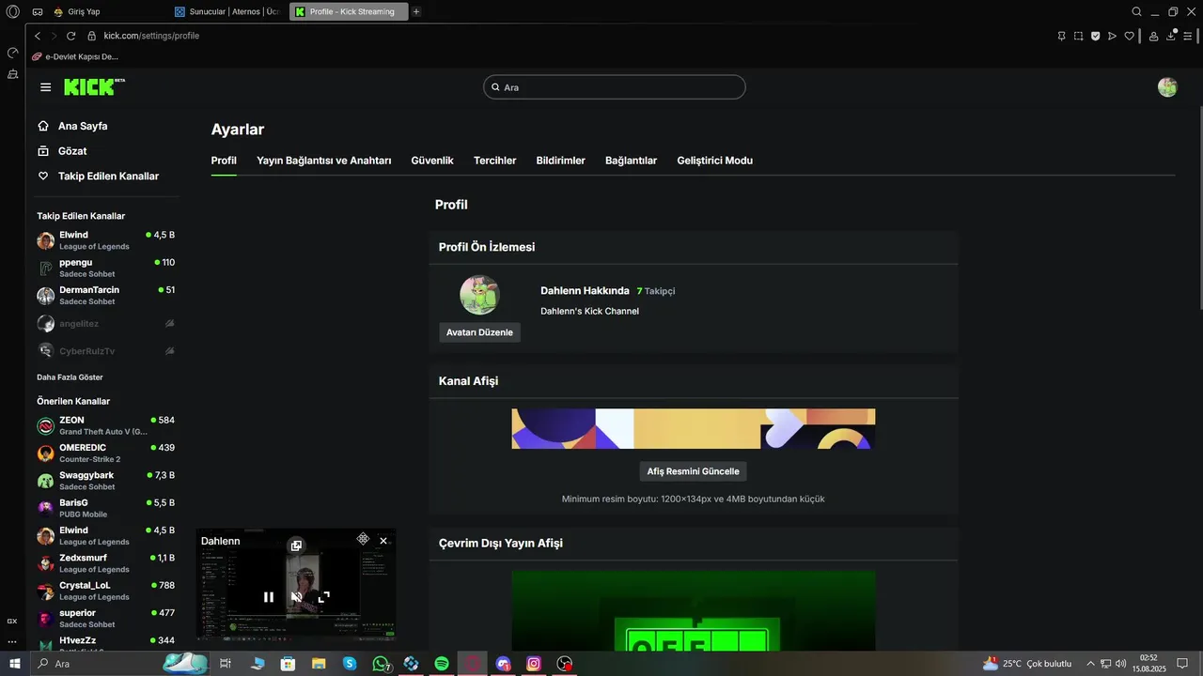Open Zedxsmurf League of Legends channel
The image size is (1203, 676).
105,563
